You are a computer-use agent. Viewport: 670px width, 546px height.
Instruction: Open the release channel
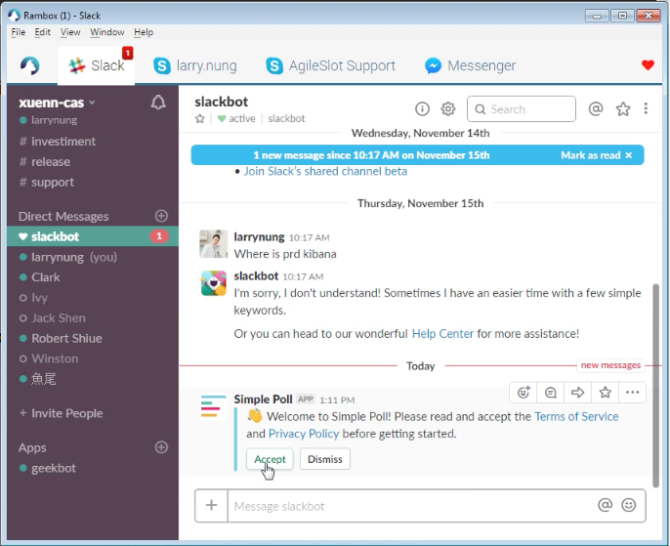[x=92, y=162]
